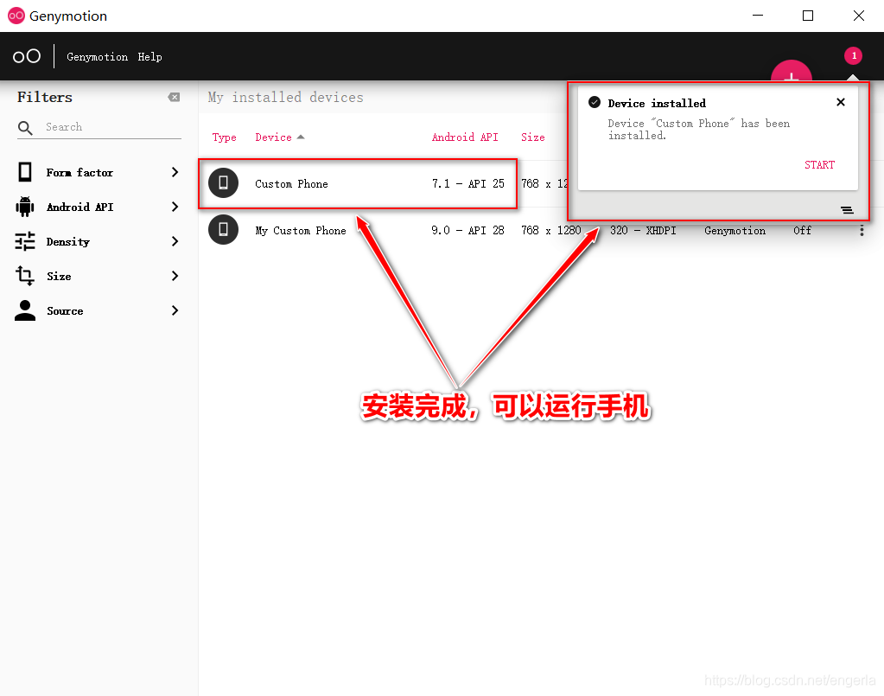This screenshot has width=884, height=696.
Task: Sort by the Device column header
Action: (x=273, y=137)
